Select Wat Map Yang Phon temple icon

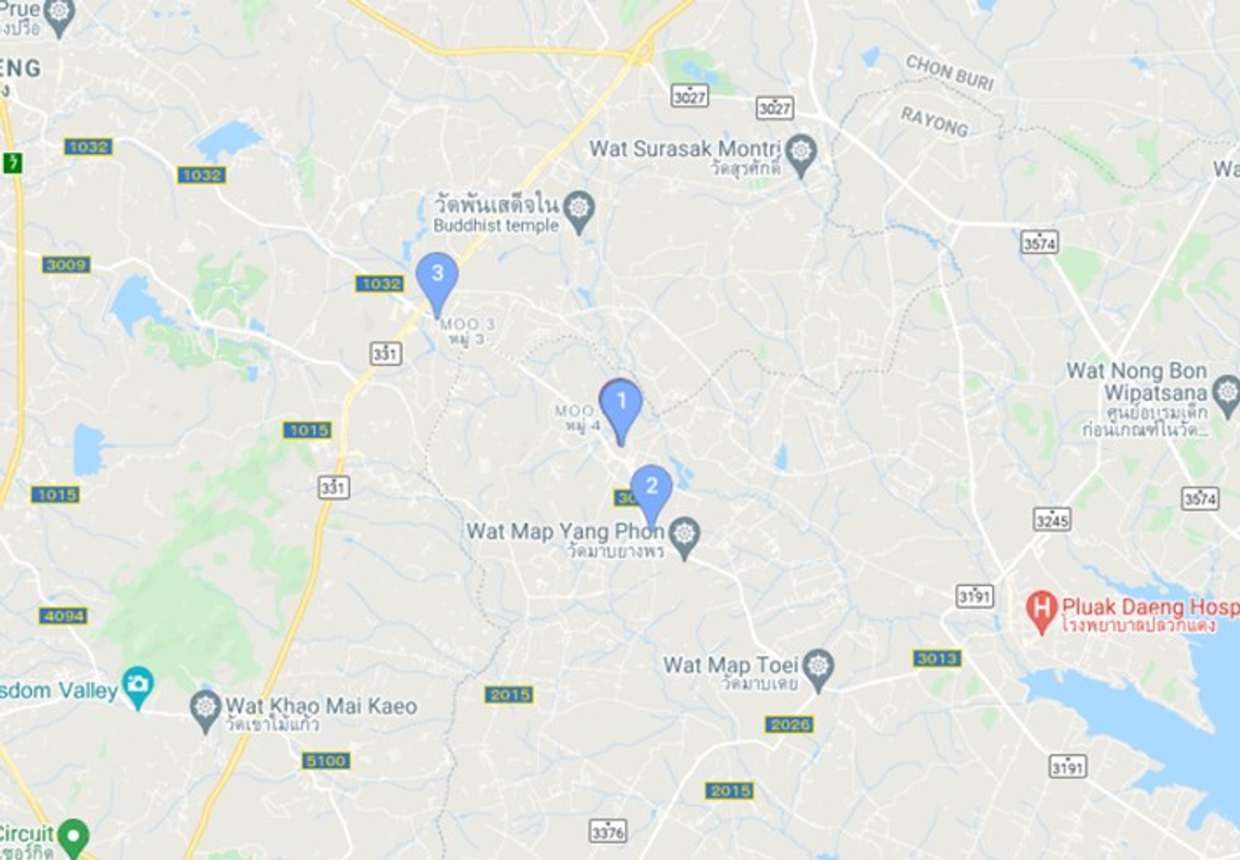685,537
